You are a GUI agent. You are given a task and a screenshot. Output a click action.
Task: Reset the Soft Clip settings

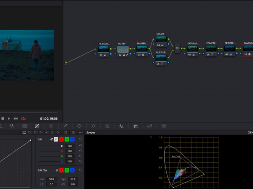pyautogui.click(x=81, y=170)
